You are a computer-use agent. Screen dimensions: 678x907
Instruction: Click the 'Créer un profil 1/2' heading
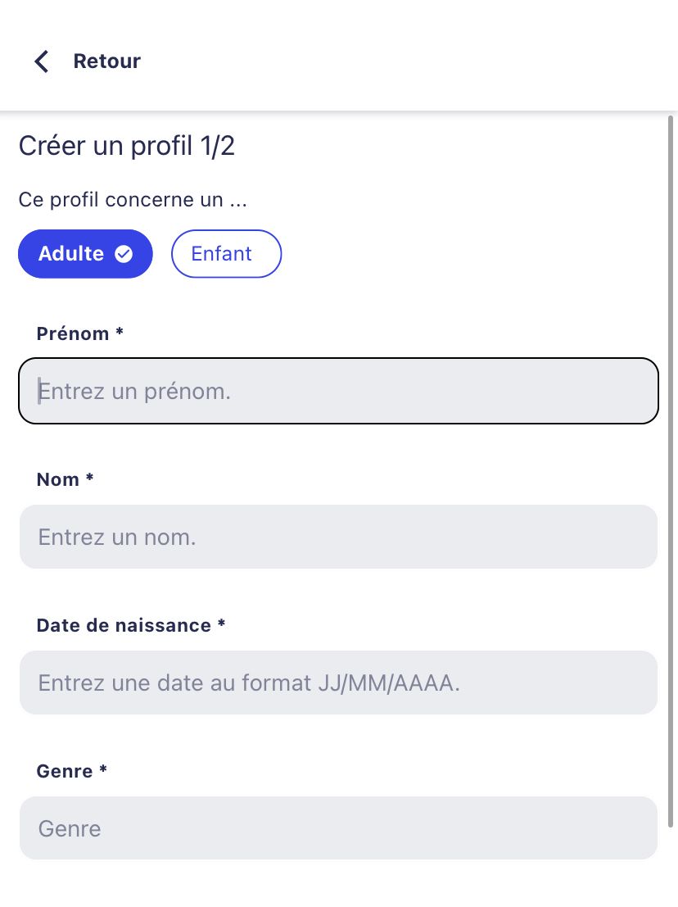click(x=127, y=146)
